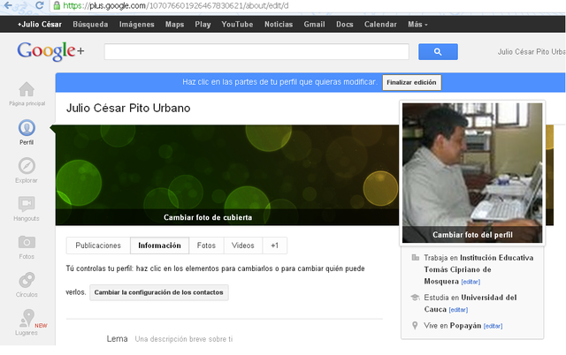Screen dimensions: 566x355
Task: Click the building icon beside Trabaja en
Action: pos(416,257)
